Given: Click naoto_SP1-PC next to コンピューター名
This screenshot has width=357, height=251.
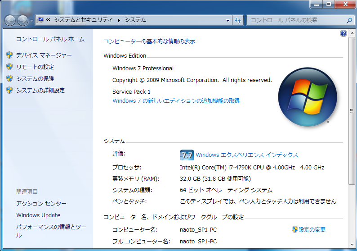Looking at the screenshot, I should pos(198,229).
